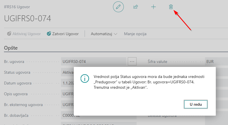Viewport: 228px width, 125px height.
Task: Click the Datum ugovora field value
Action: [x=68, y=83]
